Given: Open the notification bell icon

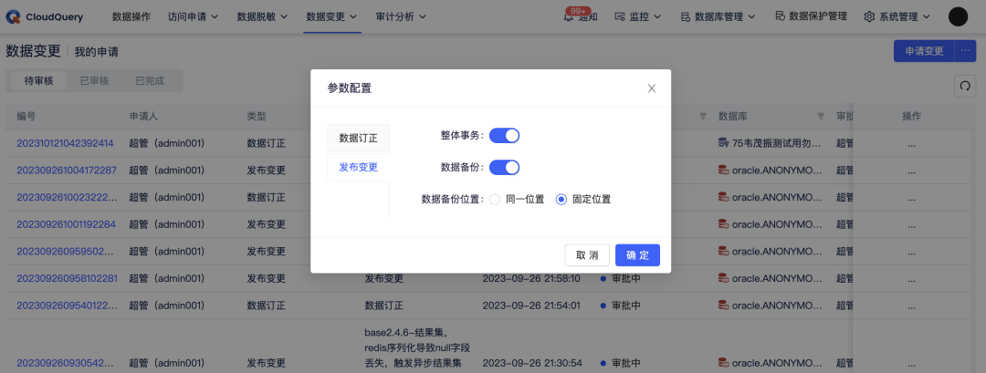Looking at the screenshot, I should click(569, 17).
